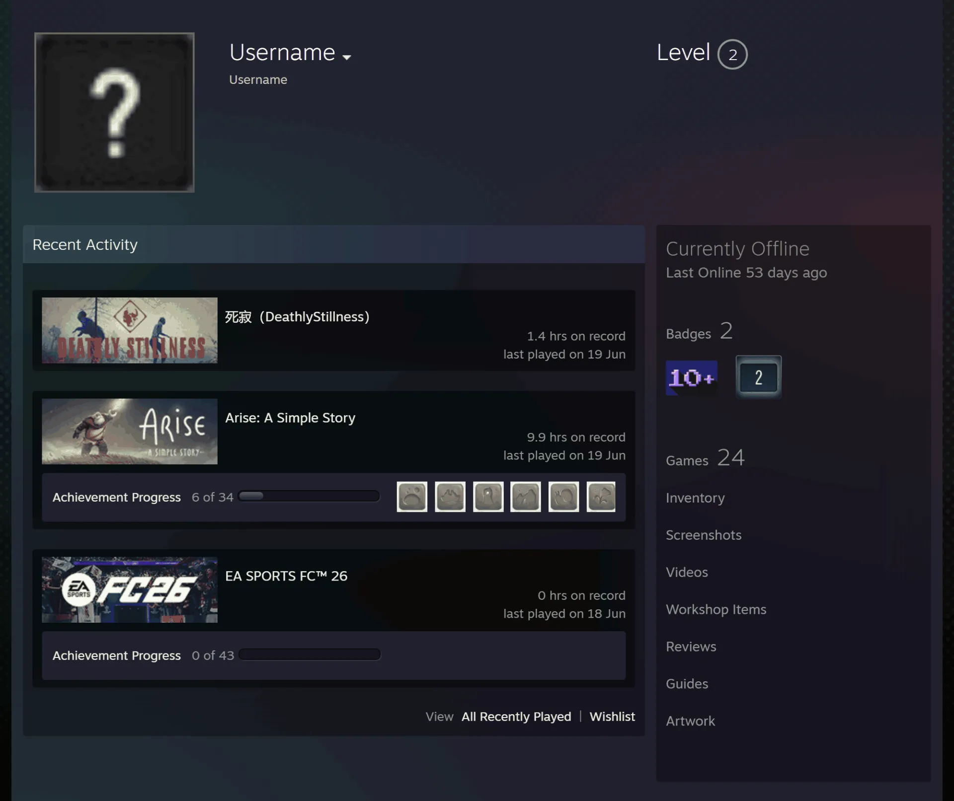Open the EA FC26 game banner
Screen dimensions: 954x801
tap(130, 589)
